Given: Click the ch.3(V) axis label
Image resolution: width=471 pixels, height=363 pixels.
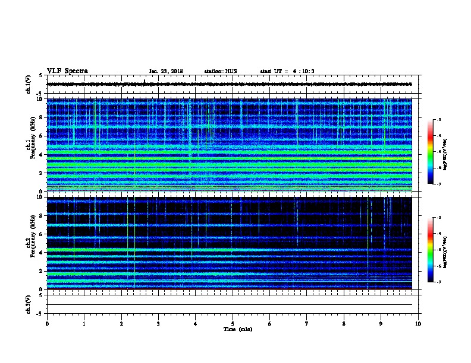Looking at the screenshot, I should click(x=28, y=304).
